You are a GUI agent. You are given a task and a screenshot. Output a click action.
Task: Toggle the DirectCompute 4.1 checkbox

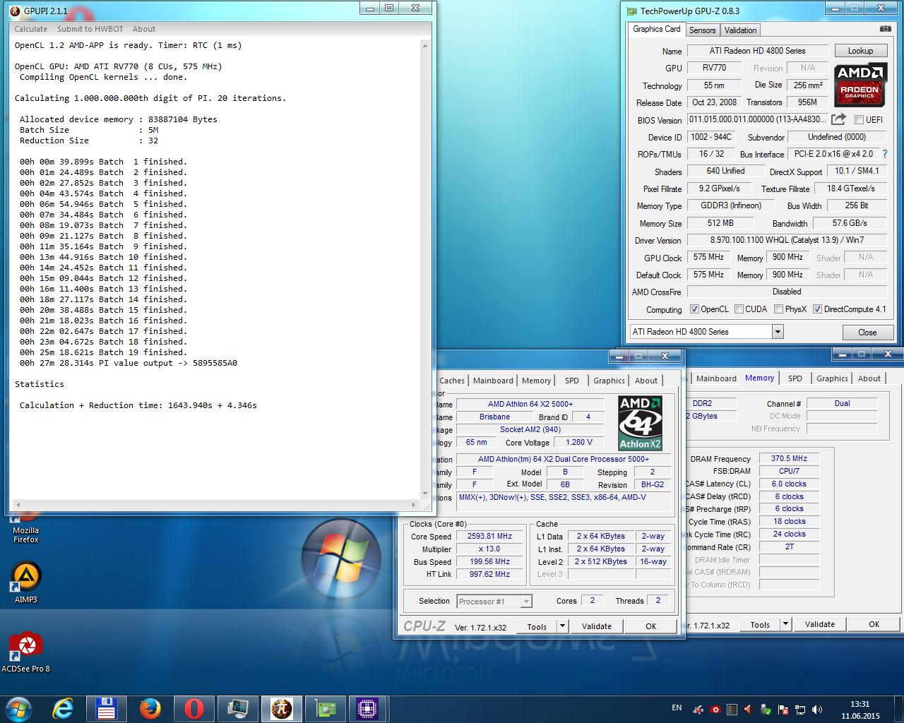(x=817, y=309)
